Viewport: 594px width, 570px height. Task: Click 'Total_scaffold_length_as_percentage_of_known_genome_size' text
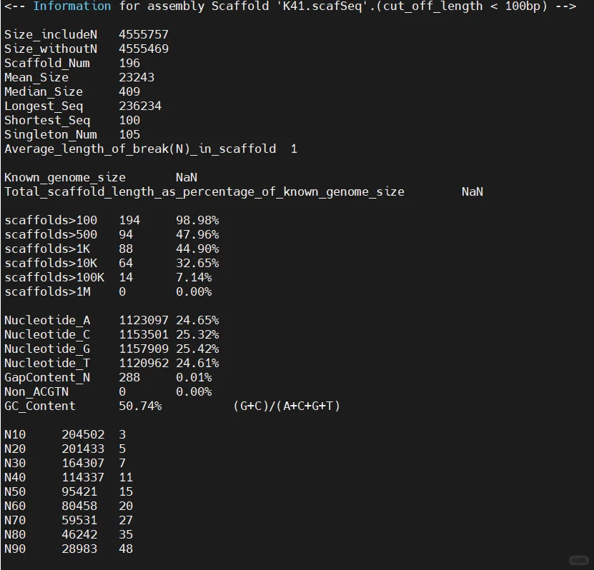[204, 192]
